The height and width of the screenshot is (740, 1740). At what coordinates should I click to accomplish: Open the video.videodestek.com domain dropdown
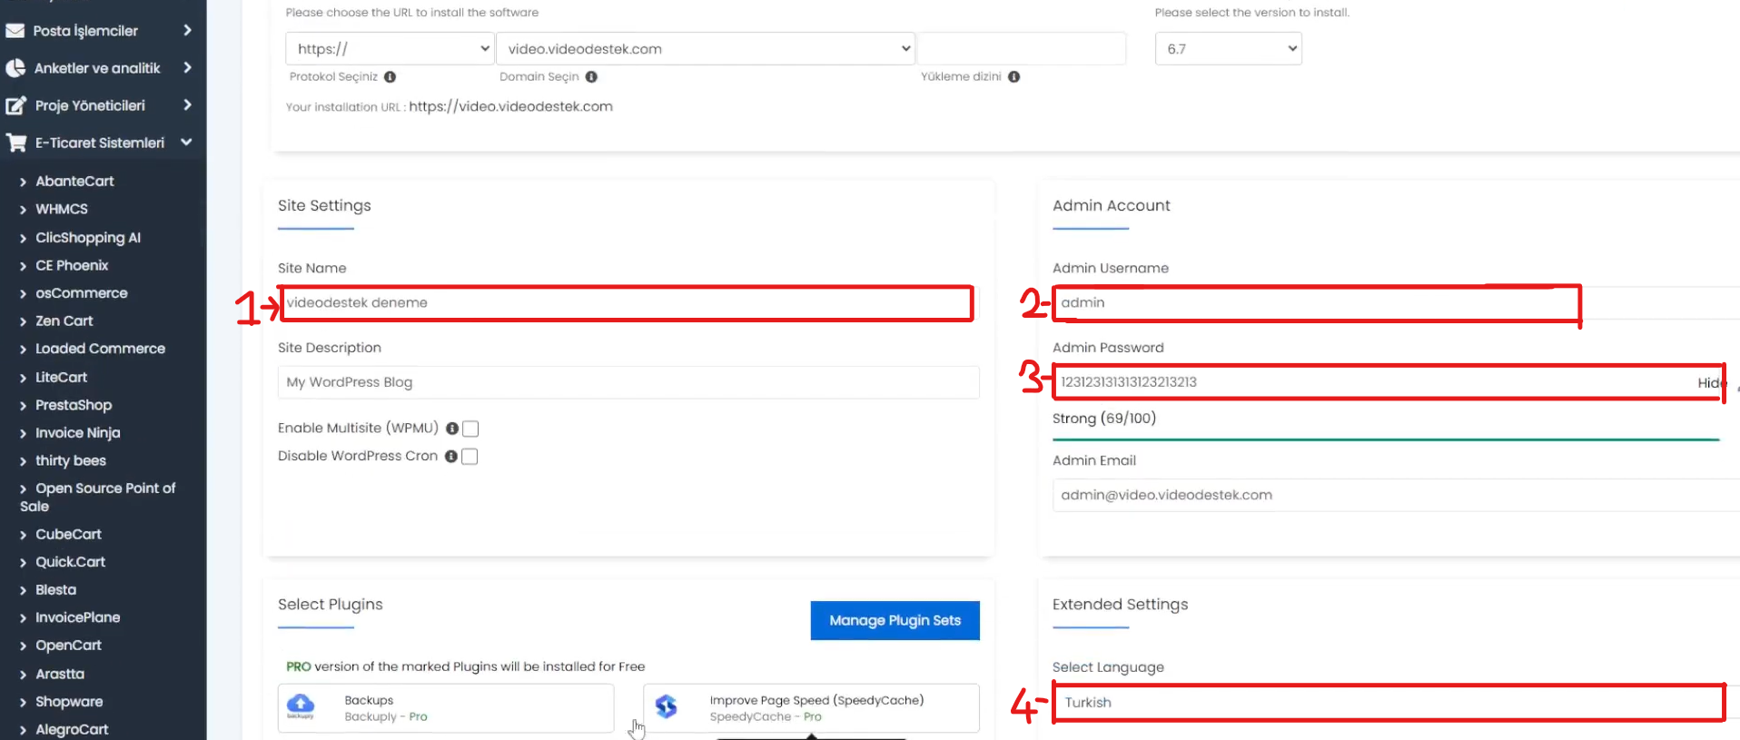click(x=705, y=49)
